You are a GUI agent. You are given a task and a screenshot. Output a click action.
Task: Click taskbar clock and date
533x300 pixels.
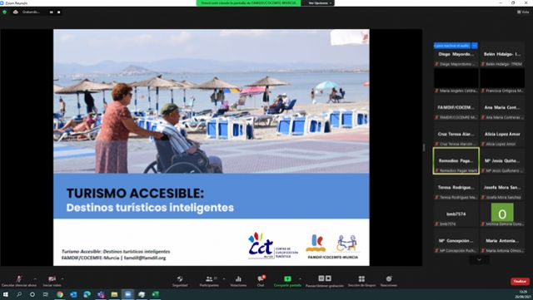(523, 294)
